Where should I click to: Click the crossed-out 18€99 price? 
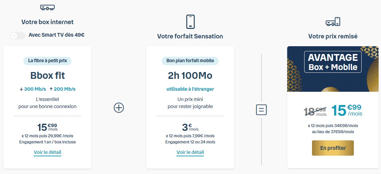[x=314, y=110]
